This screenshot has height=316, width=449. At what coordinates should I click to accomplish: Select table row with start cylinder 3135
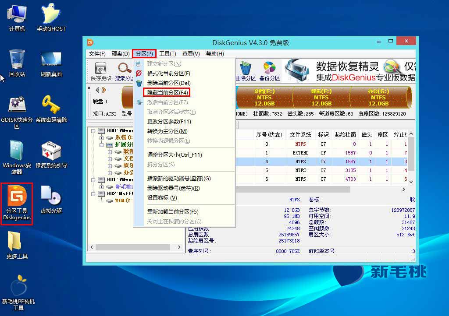[322, 170]
